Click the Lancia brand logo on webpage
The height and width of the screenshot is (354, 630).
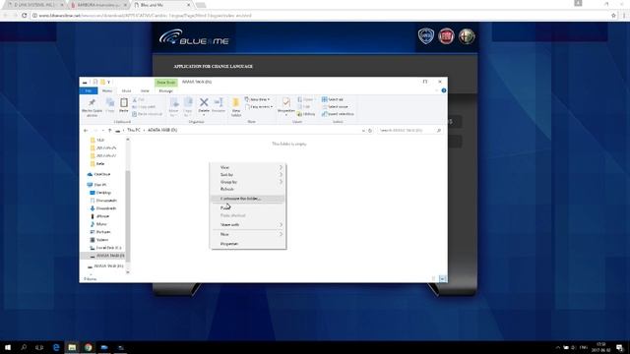click(426, 36)
